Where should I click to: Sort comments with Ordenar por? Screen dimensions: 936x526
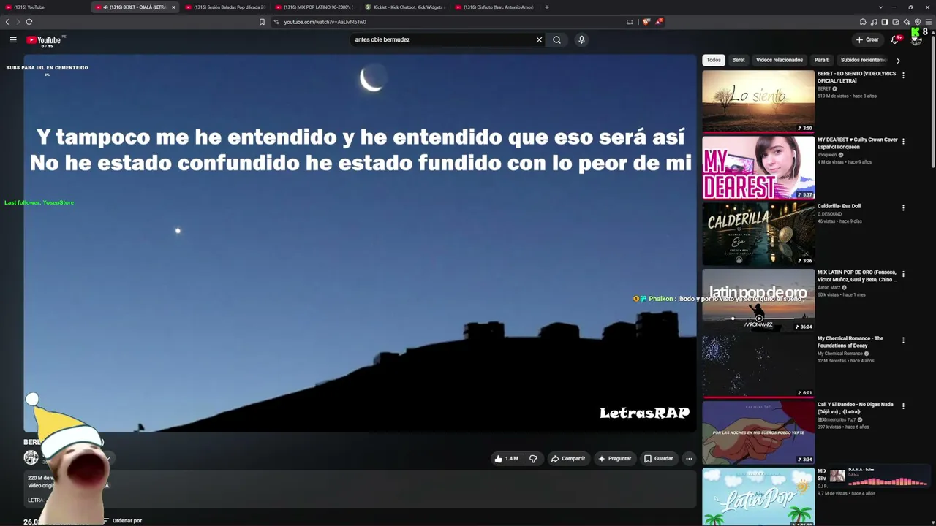[122, 521]
